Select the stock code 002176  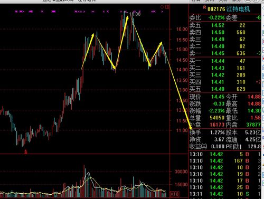[x=216, y=9]
